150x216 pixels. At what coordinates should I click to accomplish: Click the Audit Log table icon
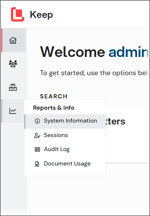(37, 150)
